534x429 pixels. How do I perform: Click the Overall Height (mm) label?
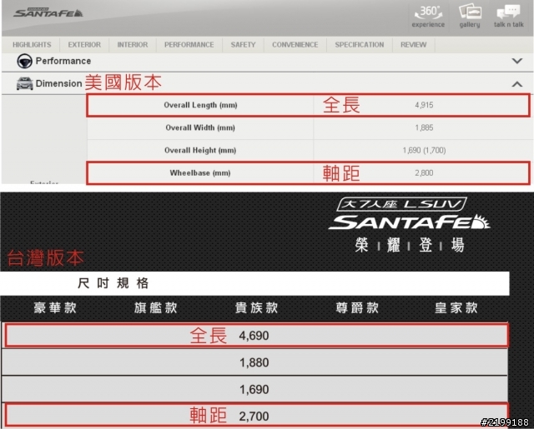point(200,150)
